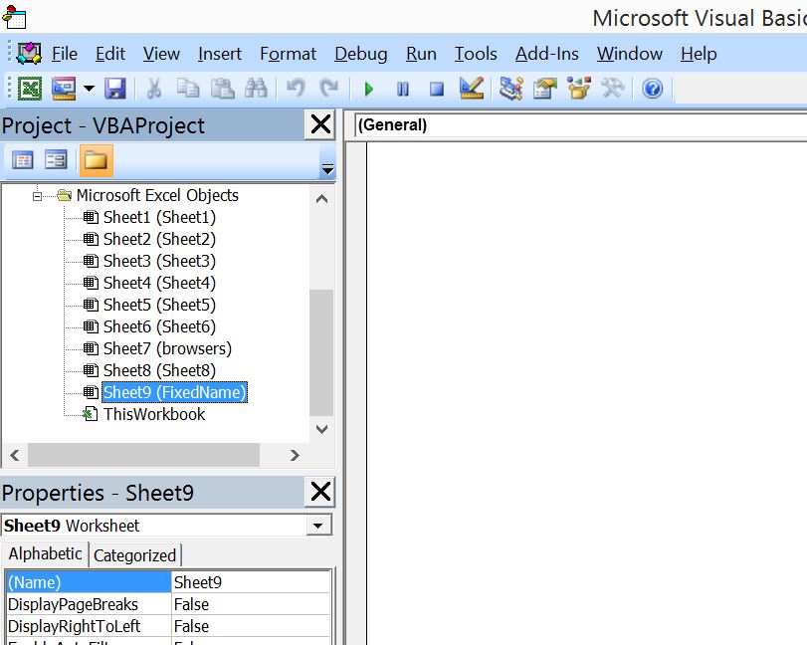Image resolution: width=807 pixels, height=645 pixels.
Task: Click the View Microsoft Excel toolbar icon
Action: [x=30, y=89]
